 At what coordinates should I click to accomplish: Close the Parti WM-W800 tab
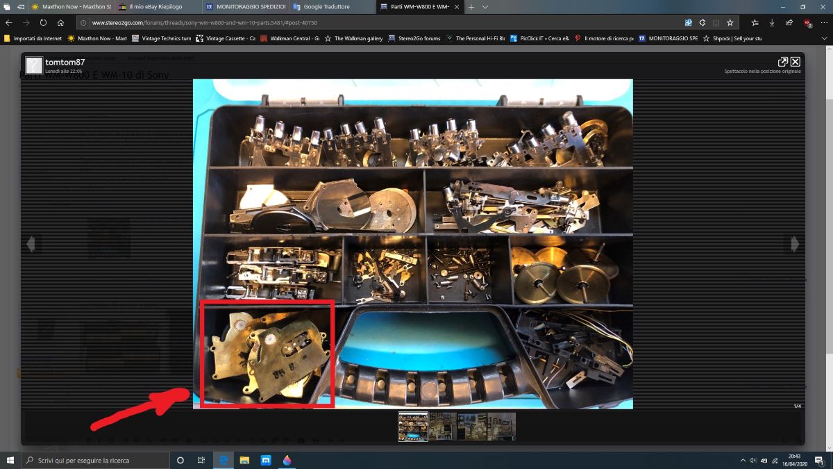(457, 6)
